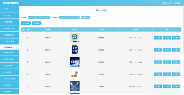Select the 公告信息管理 white submenu item

pyautogui.click(x=10, y=47)
